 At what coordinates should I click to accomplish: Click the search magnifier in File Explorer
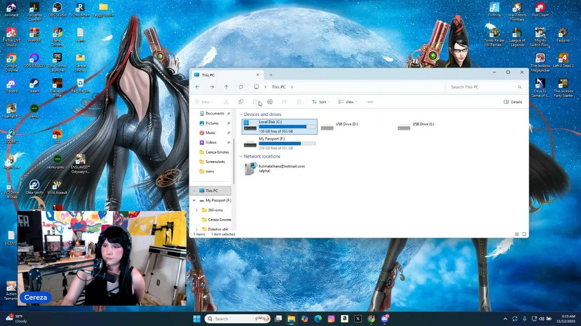pyautogui.click(x=520, y=87)
